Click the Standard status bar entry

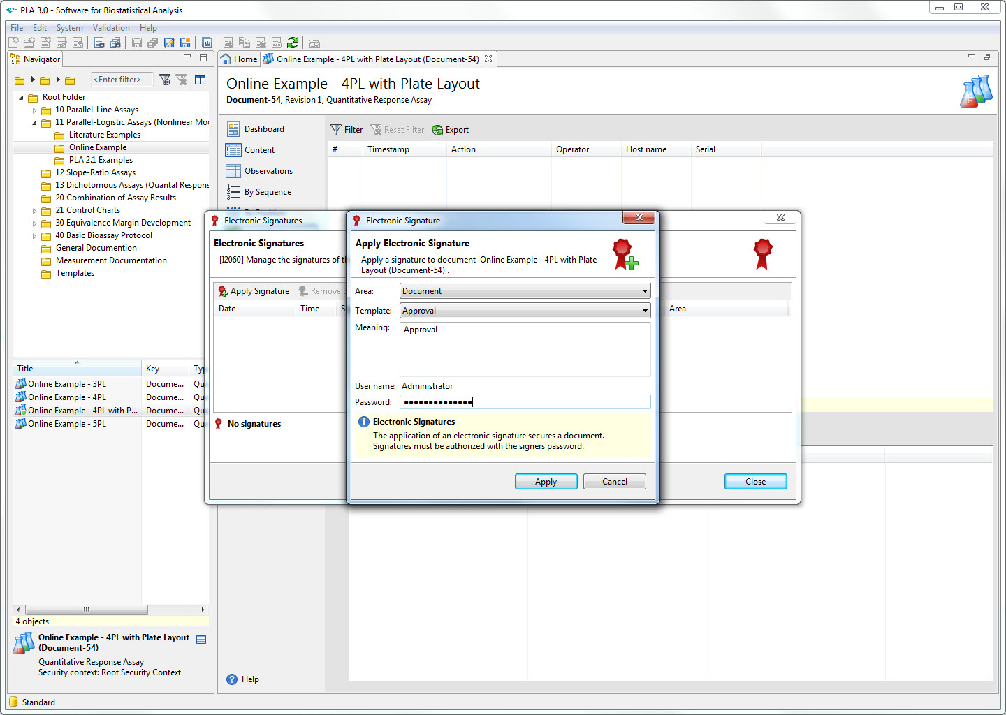(32, 702)
